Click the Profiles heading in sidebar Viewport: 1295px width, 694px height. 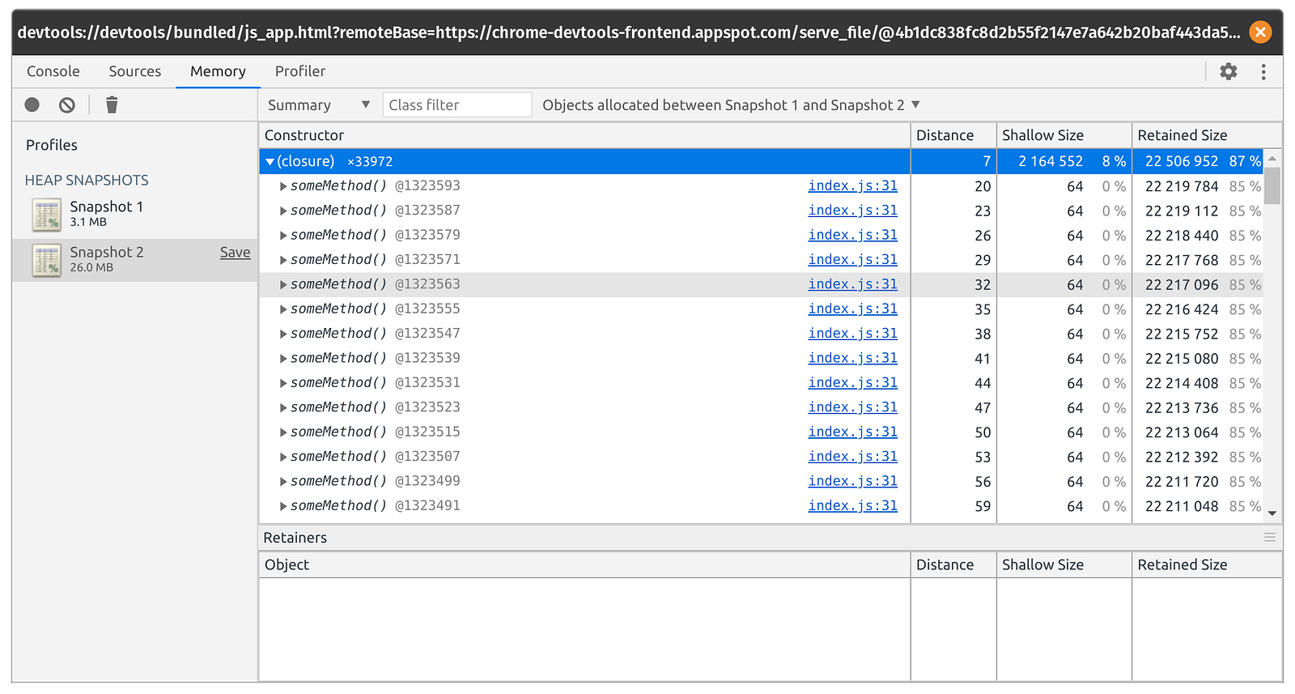pos(52,145)
